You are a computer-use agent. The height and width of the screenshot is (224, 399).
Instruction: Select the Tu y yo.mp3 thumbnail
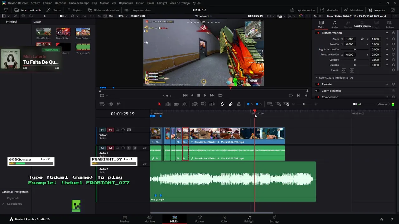coord(83,47)
